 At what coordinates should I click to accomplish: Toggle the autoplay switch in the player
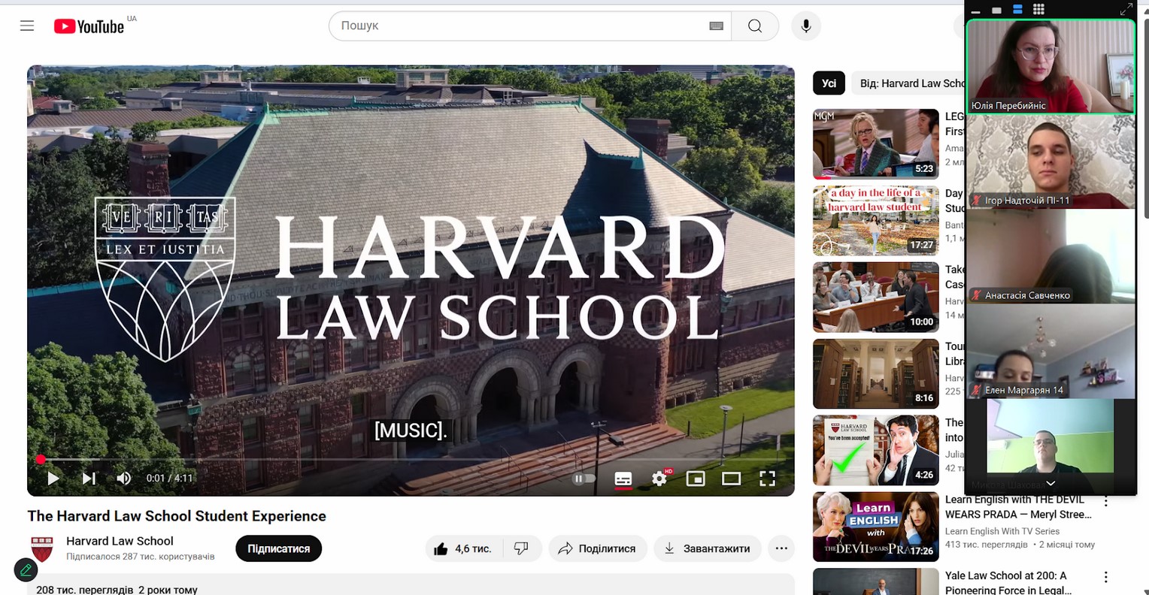point(584,479)
